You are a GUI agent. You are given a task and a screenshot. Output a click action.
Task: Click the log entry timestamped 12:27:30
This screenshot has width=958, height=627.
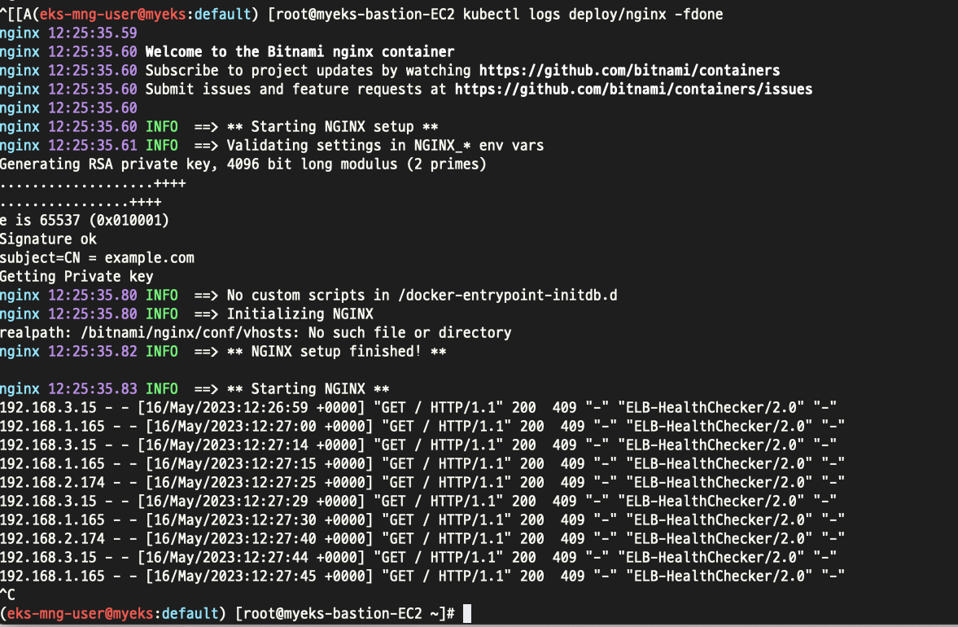[x=422, y=520]
